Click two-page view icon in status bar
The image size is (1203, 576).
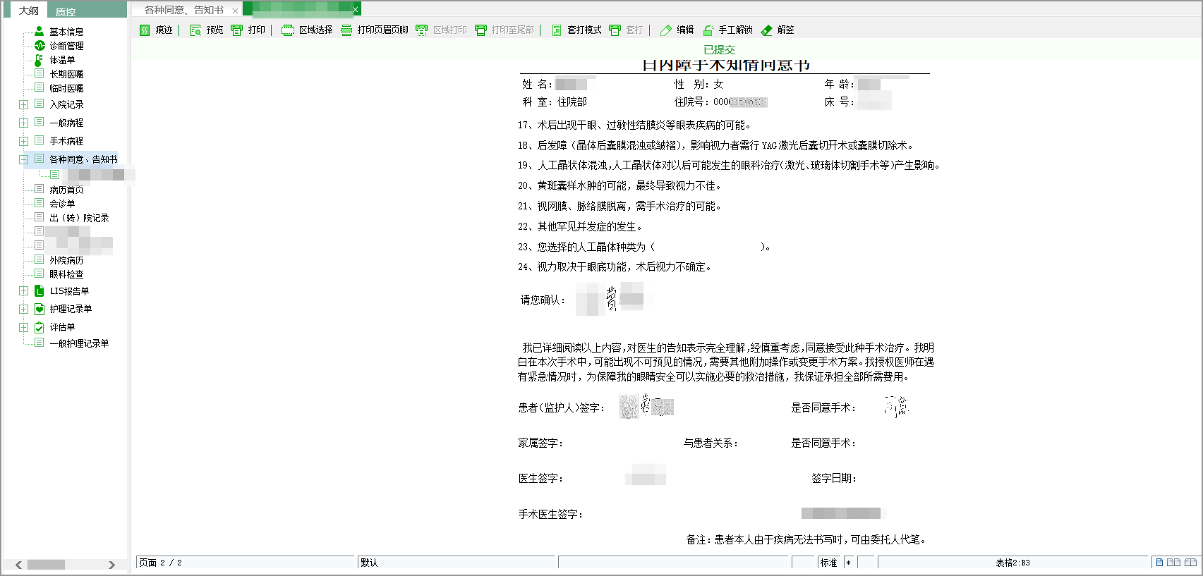coord(1173,563)
